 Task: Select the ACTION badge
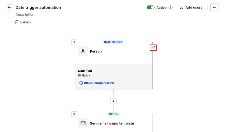pos(113,114)
